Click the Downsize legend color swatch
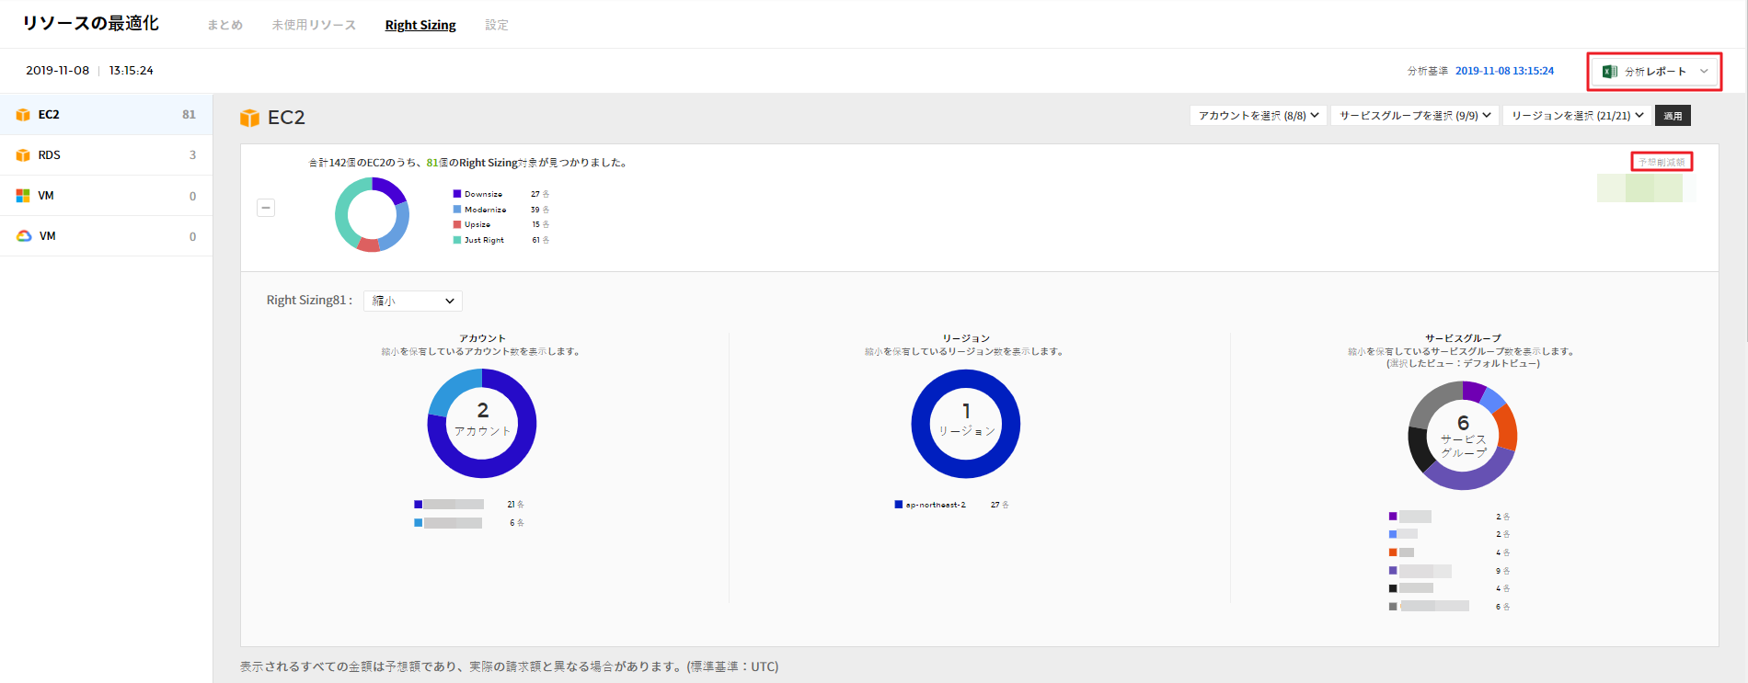Screen dimensions: 1748x683 457,194
